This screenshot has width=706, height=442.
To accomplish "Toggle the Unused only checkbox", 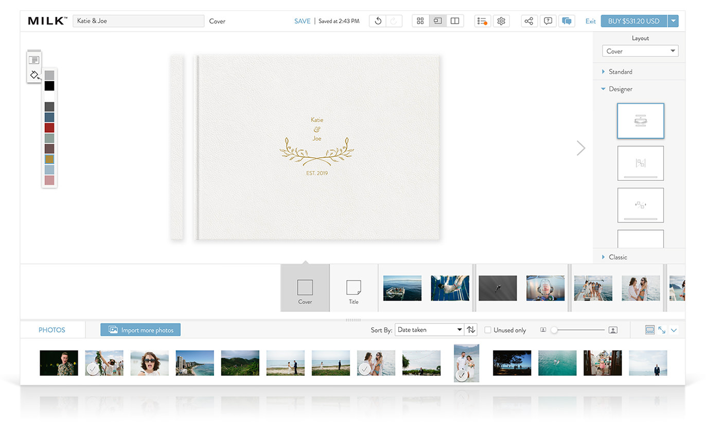I will coord(488,330).
